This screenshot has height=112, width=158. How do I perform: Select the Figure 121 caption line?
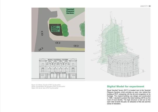pyautogui.click(x=46, y=85)
